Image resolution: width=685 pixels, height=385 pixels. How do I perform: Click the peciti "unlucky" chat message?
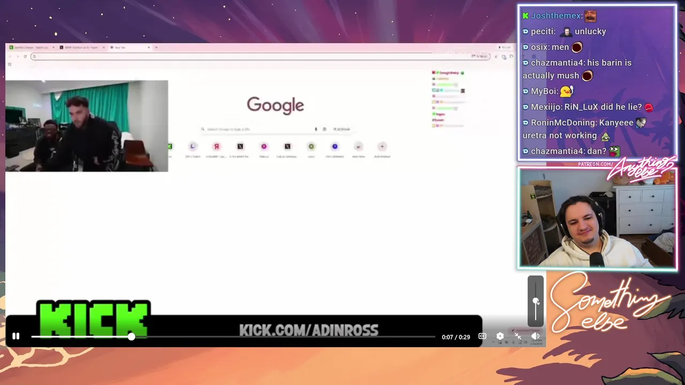(x=565, y=32)
